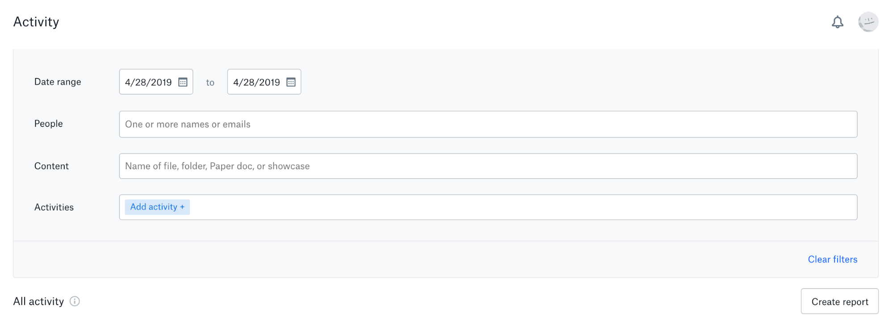
Task: Expand activity options via Add activity
Action: [157, 207]
